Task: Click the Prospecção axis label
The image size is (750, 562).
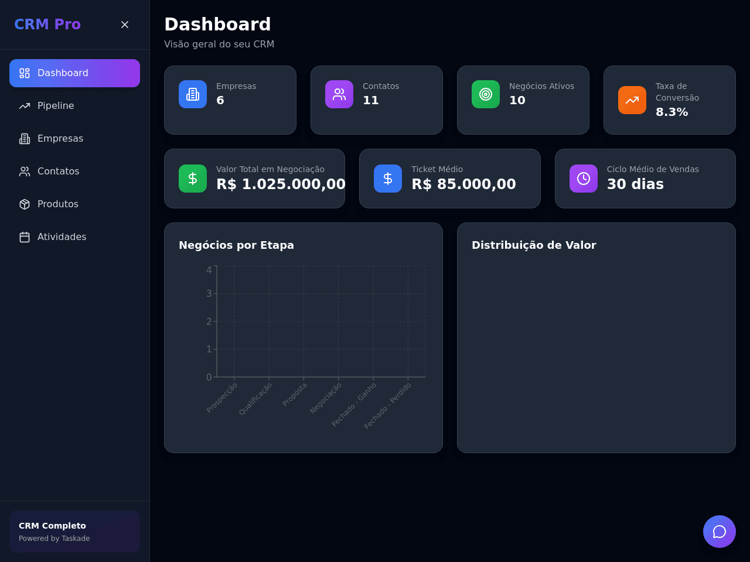Action: coord(222,397)
